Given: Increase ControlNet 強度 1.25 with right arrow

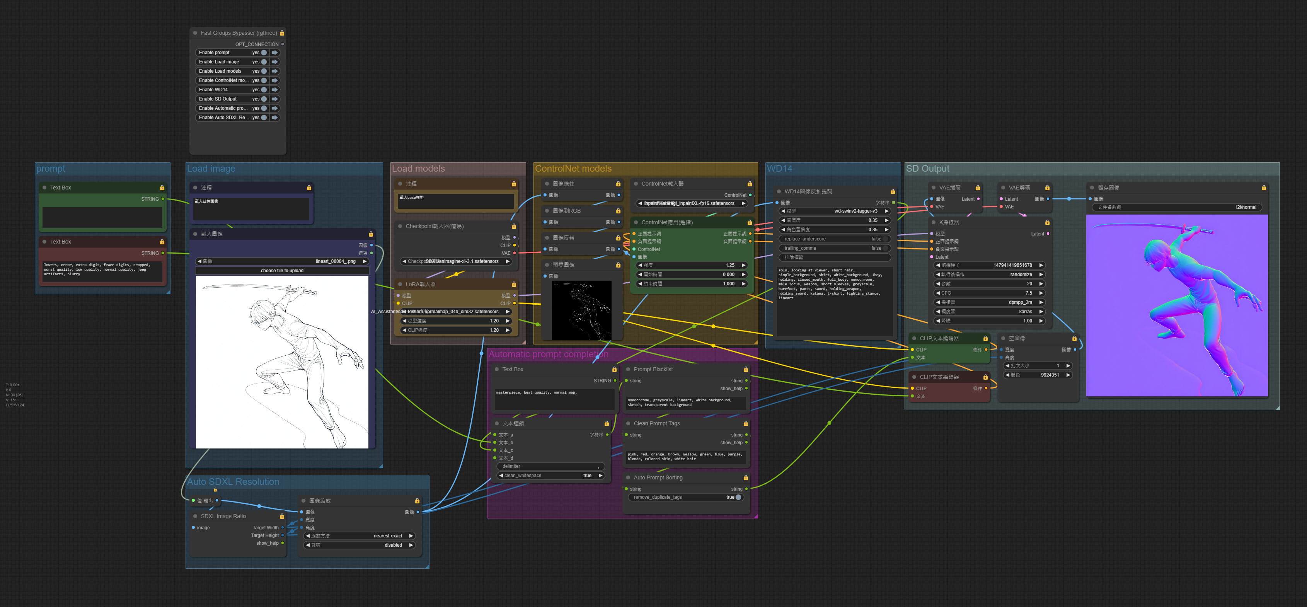Looking at the screenshot, I should (x=743, y=266).
